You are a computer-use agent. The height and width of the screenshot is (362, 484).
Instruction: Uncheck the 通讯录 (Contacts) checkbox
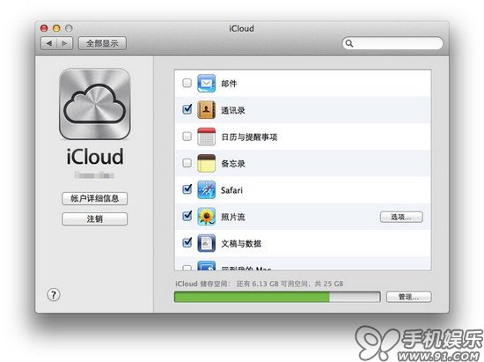(187, 109)
